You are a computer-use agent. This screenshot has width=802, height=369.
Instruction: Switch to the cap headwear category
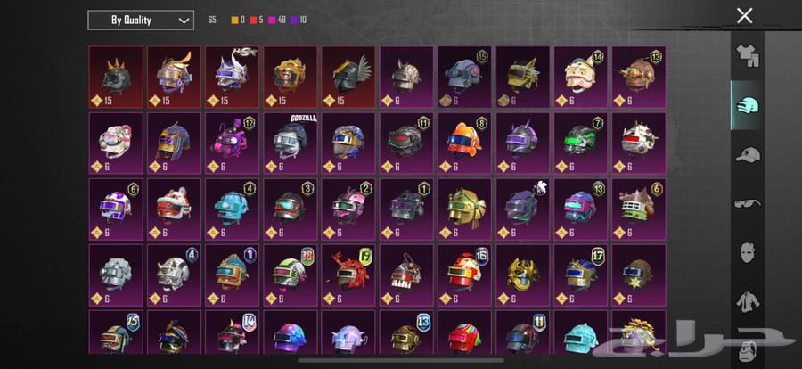(x=748, y=154)
